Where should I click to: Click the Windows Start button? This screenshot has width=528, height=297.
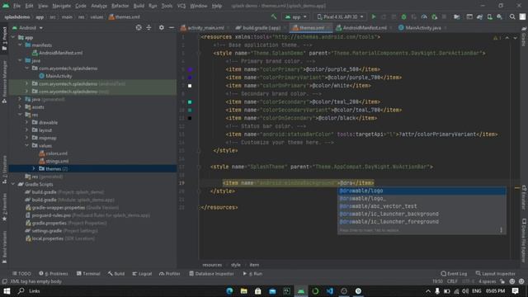[7, 290]
